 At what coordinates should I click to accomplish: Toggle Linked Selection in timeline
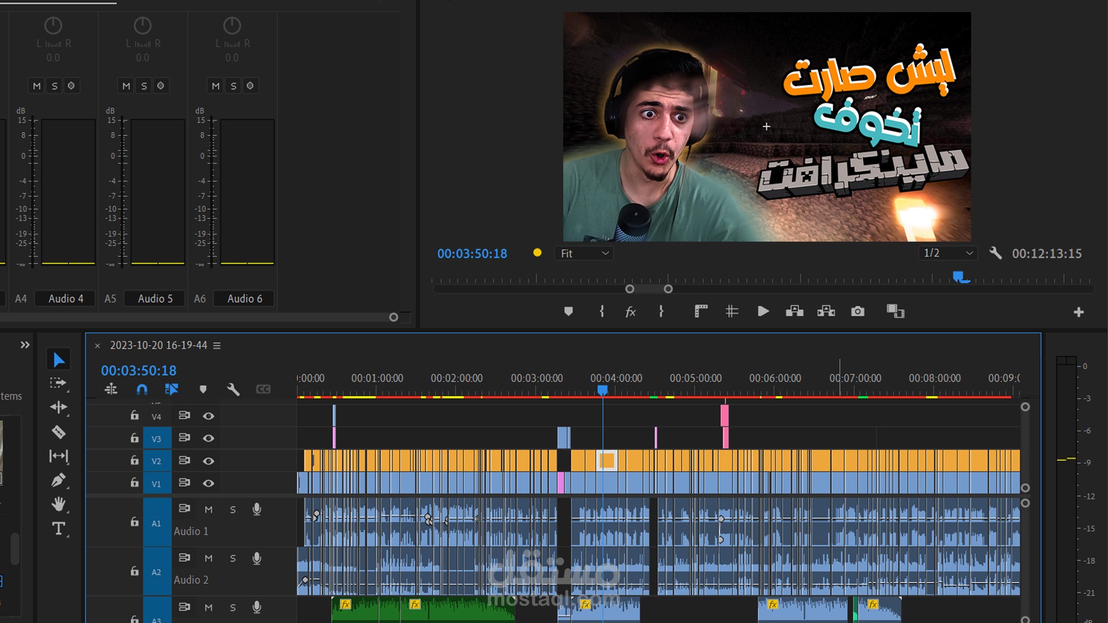(x=171, y=389)
